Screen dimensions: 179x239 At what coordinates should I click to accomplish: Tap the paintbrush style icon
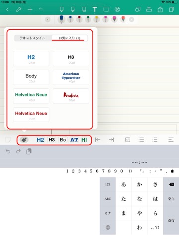[x=24, y=140]
